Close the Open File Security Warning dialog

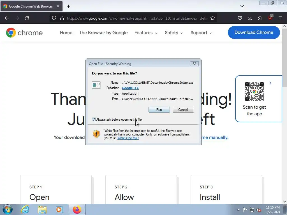195,64
